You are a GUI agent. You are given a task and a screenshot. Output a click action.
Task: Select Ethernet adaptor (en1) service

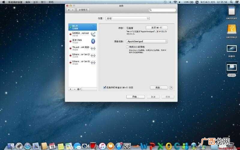point(82,55)
